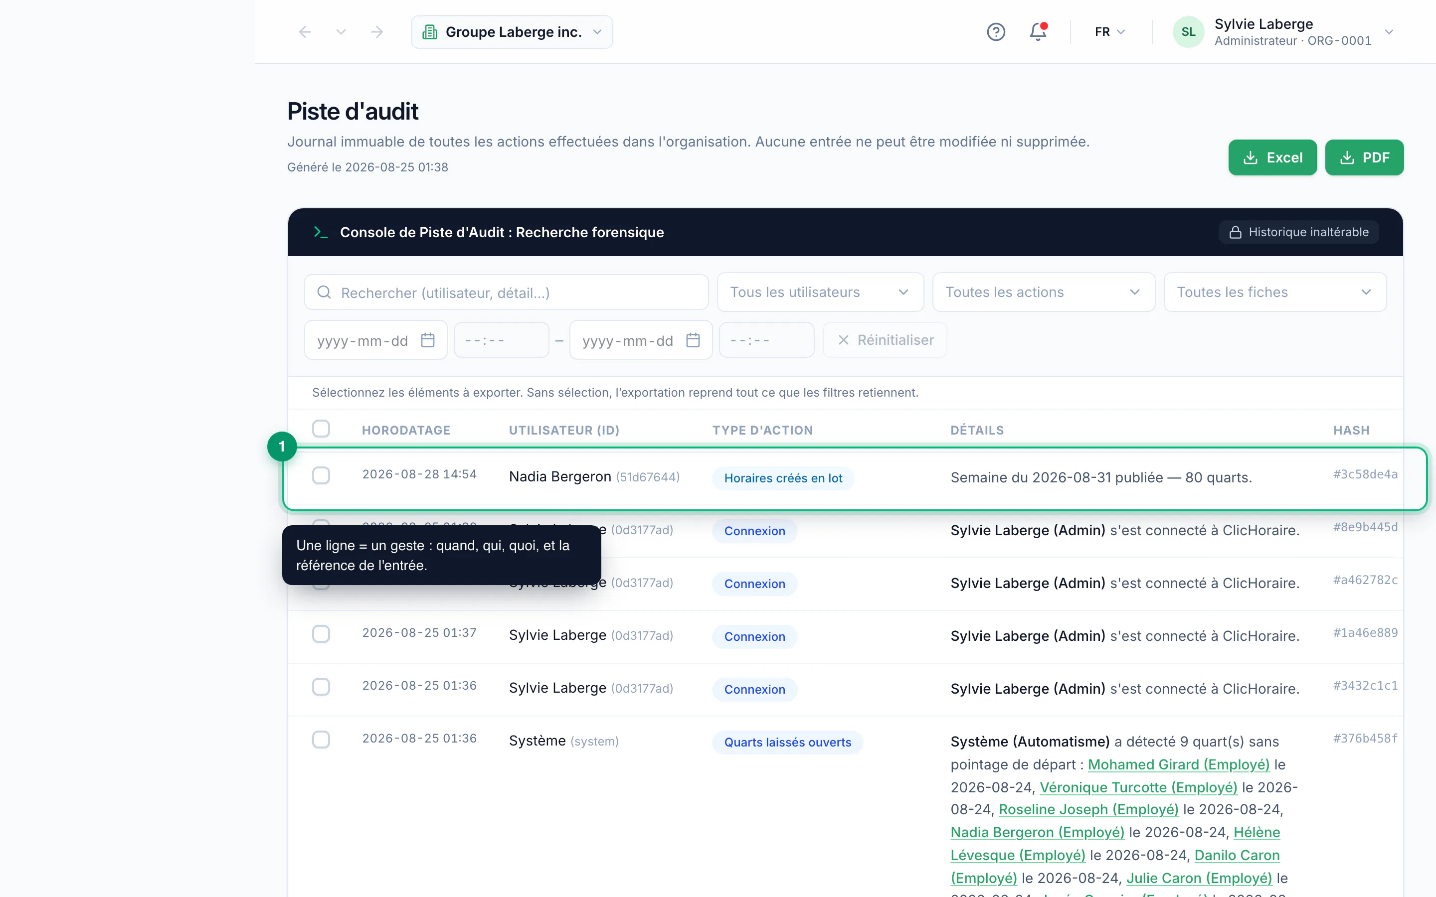Click user ID (51d67644)
1436x897 pixels.
647,477
